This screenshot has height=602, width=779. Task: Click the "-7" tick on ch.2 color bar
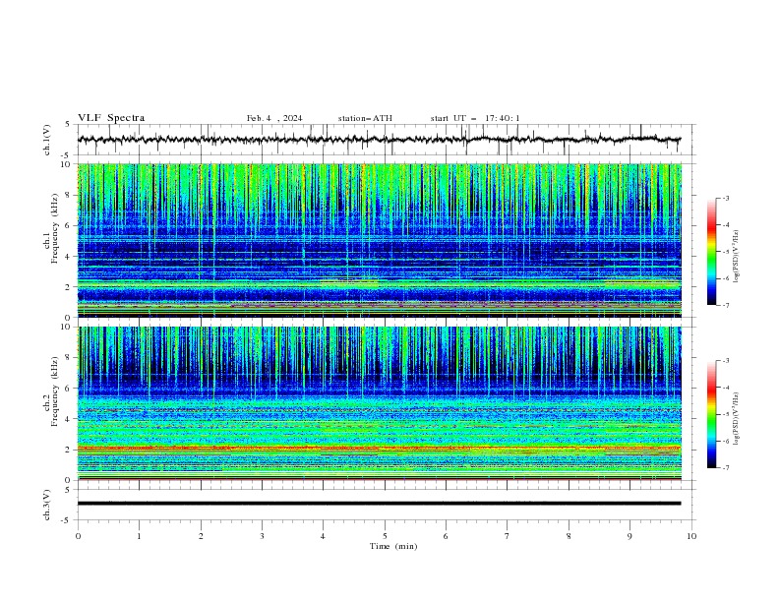[726, 467]
